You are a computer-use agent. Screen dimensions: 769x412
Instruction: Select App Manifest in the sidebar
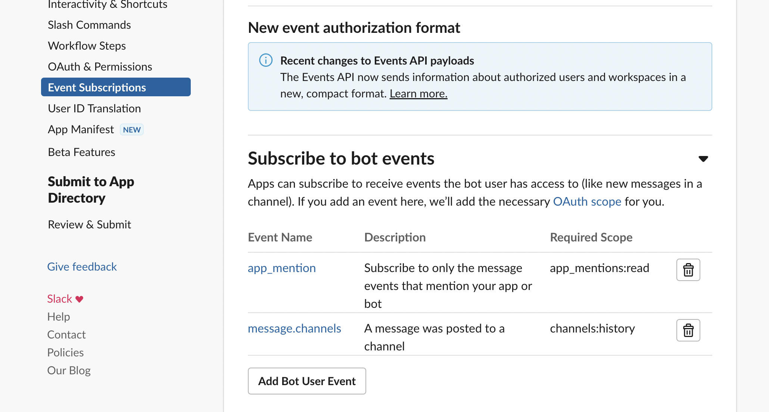tap(81, 129)
